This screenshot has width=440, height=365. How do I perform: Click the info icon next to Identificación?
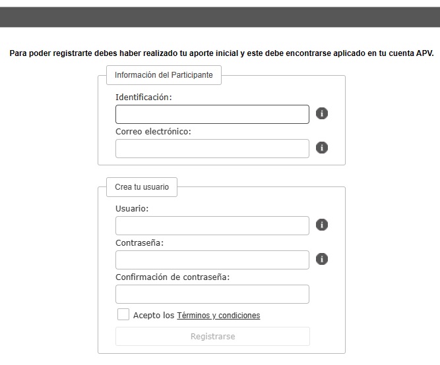[x=321, y=113]
